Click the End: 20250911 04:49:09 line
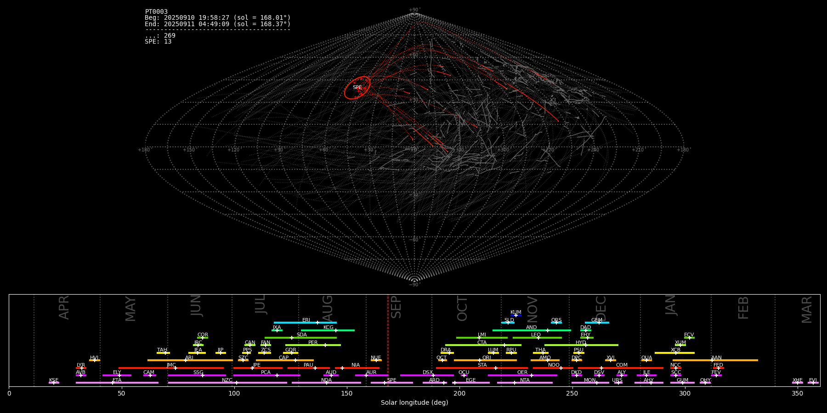 click(x=217, y=24)
